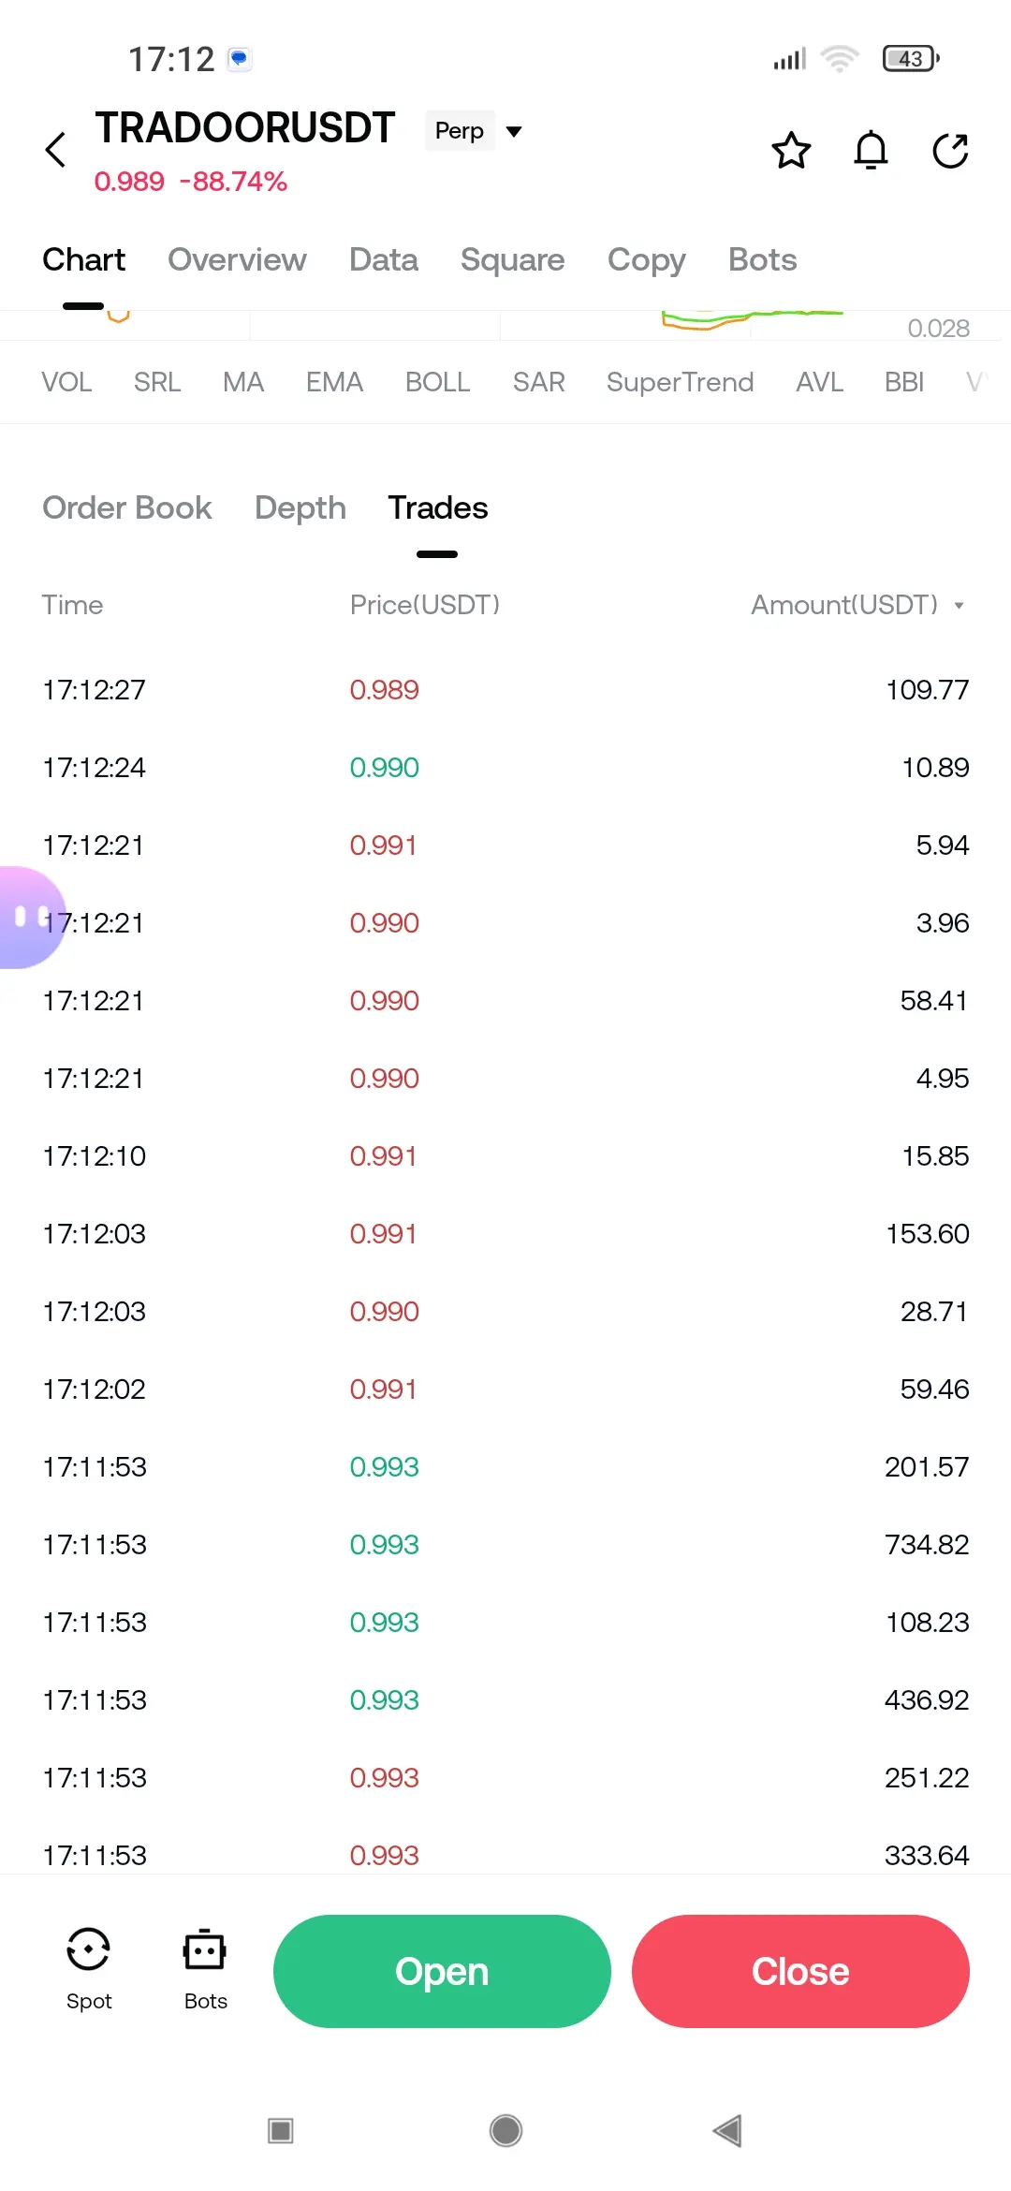Open Bots icon in bottom bar
Image resolution: width=1011 pixels, height=2191 pixels.
[205, 1968]
